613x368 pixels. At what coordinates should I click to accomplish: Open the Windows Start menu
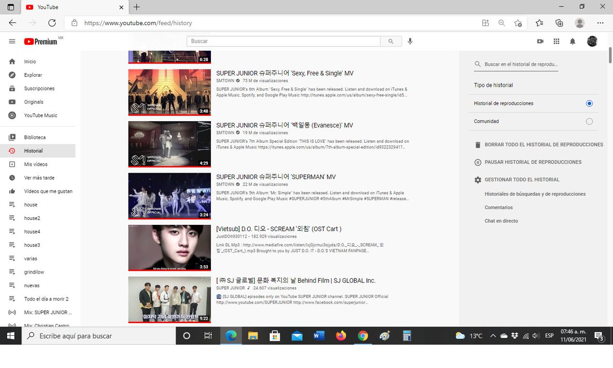pos(10,336)
